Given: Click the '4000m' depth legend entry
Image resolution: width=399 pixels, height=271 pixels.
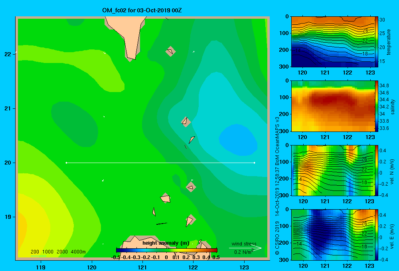Looking at the screenshot, I should tap(78, 252).
